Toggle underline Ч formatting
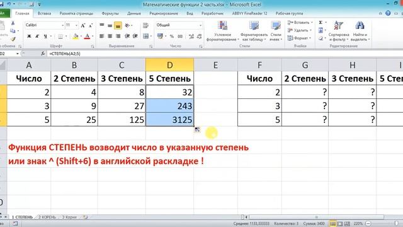This screenshot has height=227, width=403. 45,37
